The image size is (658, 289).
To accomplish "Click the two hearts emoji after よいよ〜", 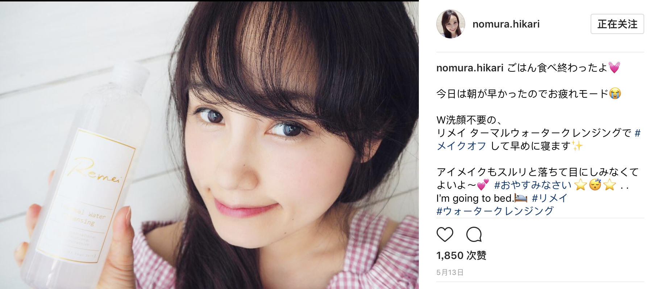I will tap(483, 185).
